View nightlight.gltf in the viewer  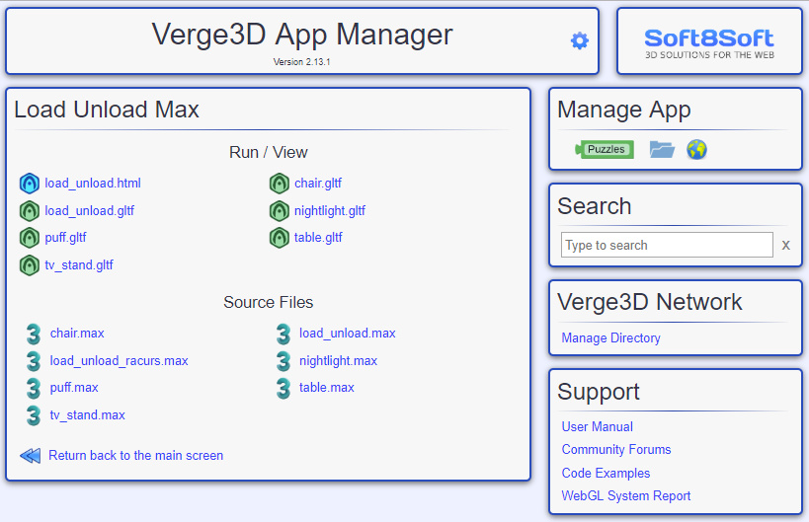pos(330,211)
